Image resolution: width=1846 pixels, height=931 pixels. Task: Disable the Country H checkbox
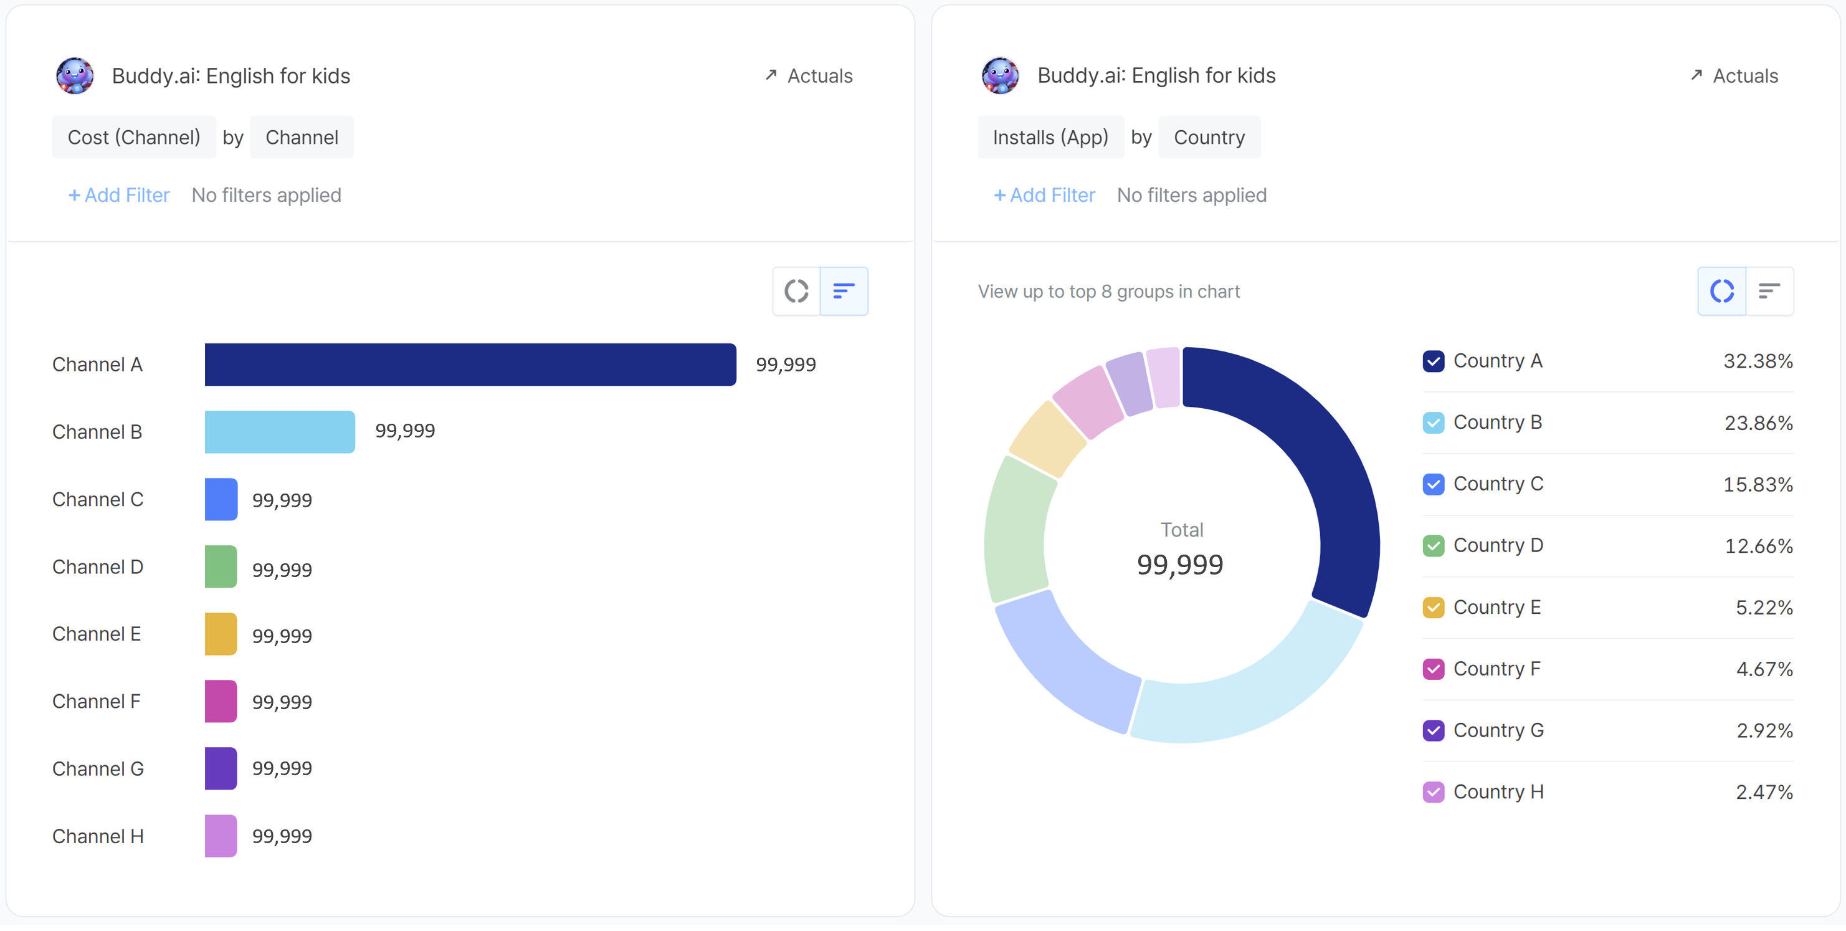pos(1433,792)
